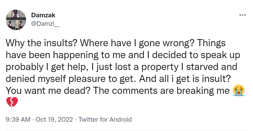Open the three-dot more options menu
Screen dimensions: 253x131
tap(242, 15)
